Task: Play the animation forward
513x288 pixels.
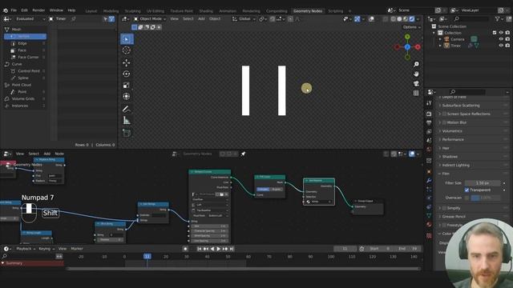Action: coord(219,249)
